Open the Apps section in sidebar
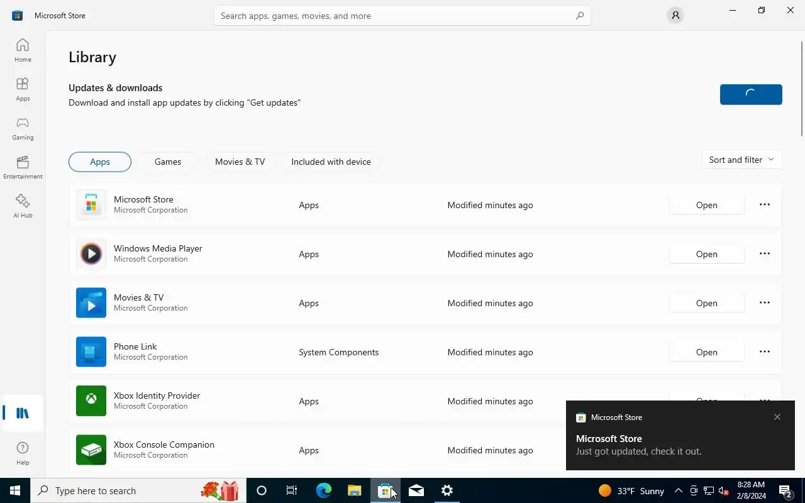Image resolution: width=805 pixels, height=503 pixels. [23, 89]
